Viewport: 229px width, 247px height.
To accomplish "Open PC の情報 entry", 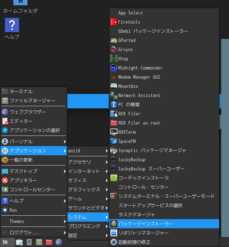I will [164, 104].
